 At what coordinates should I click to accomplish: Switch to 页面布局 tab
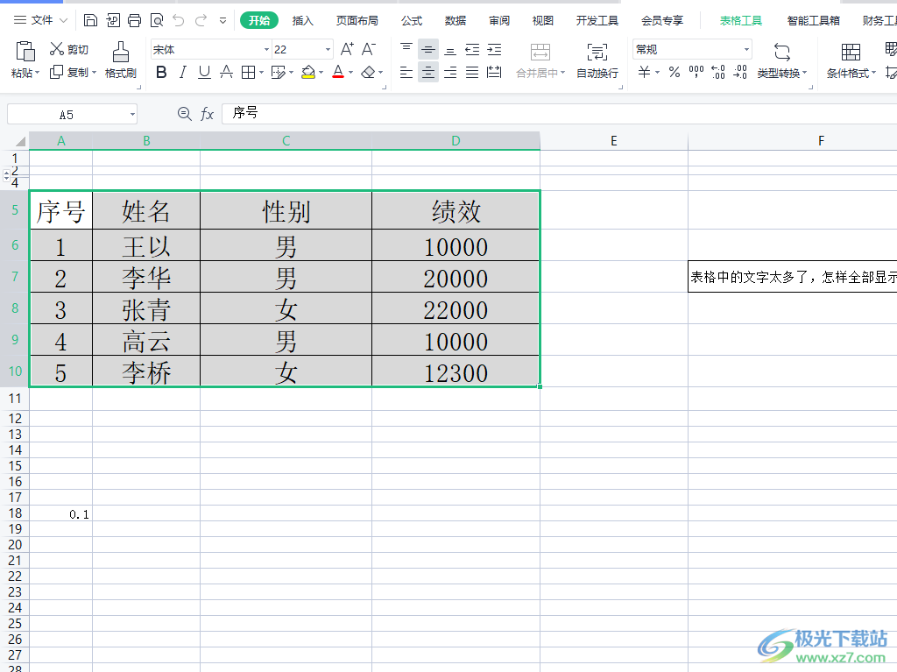tap(357, 21)
